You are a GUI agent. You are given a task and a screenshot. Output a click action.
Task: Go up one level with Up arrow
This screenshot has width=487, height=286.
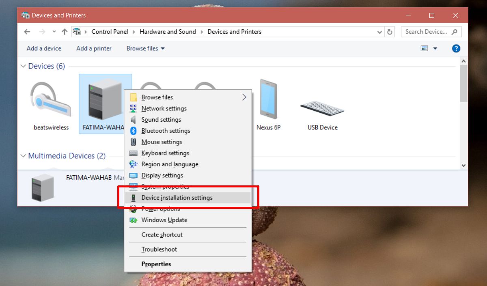(65, 32)
